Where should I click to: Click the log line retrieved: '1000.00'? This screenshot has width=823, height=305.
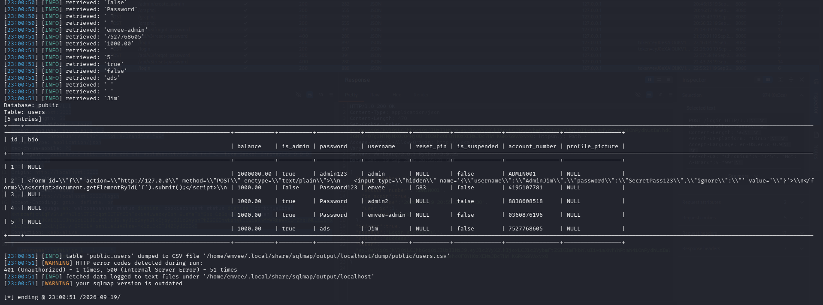tap(69, 44)
